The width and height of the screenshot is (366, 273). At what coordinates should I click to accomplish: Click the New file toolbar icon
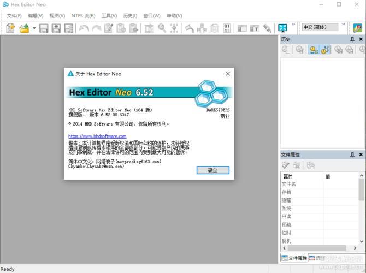pyautogui.click(x=10, y=28)
